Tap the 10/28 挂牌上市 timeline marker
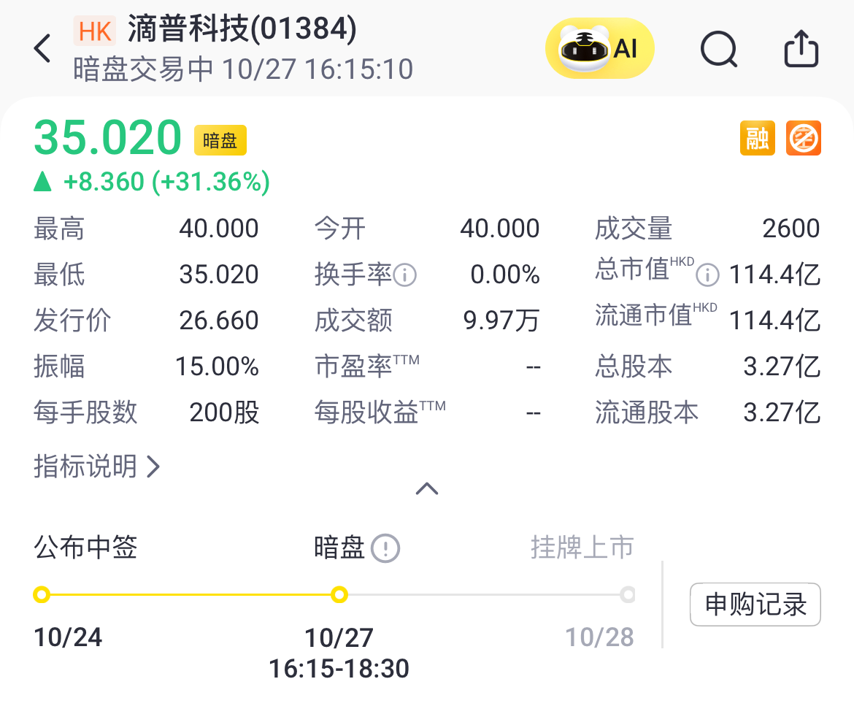The image size is (854, 706). pyautogui.click(x=628, y=594)
